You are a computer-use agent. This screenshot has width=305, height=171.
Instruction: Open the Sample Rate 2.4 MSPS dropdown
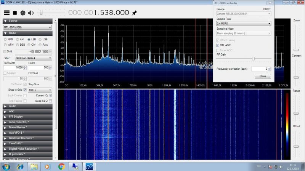tap(244, 24)
